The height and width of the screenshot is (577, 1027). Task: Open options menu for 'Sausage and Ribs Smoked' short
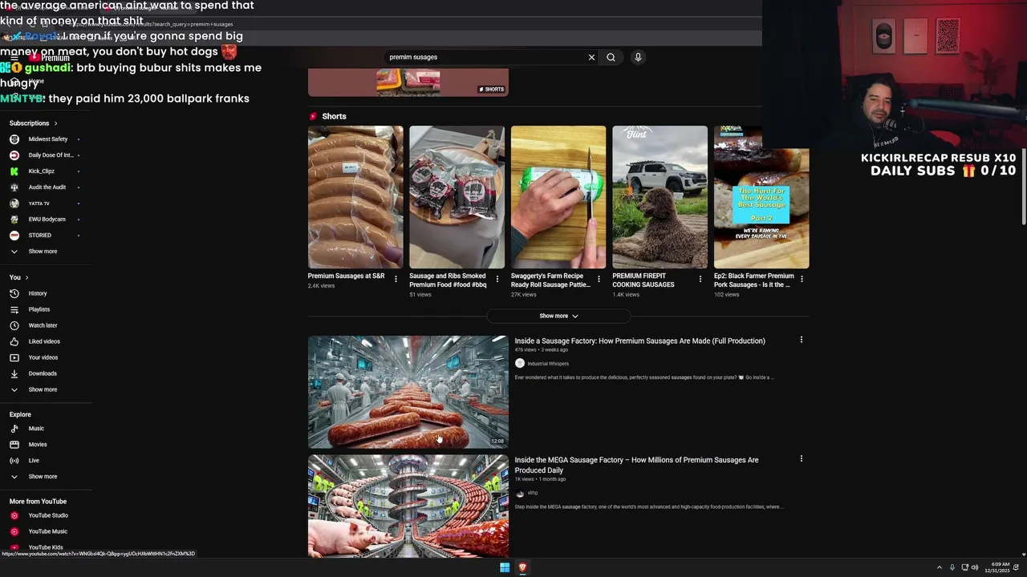tap(497, 279)
